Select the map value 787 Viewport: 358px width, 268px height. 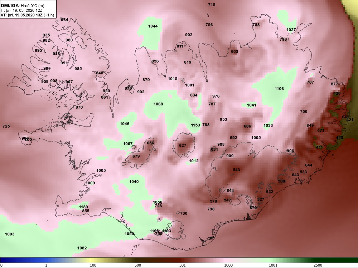(212, 104)
